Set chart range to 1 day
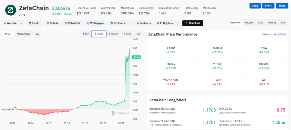 pos(86,34)
